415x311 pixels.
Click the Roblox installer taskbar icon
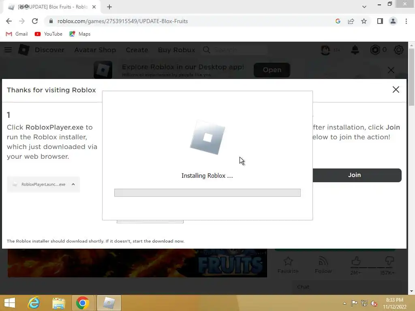pyautogui.click(x=109, y=303)
